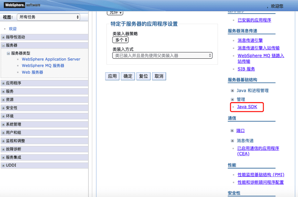The width and height of the screenshot is (298, 197).
Task: Expand 消息传递 plus icon under 通信
Action: pos(232,141)
